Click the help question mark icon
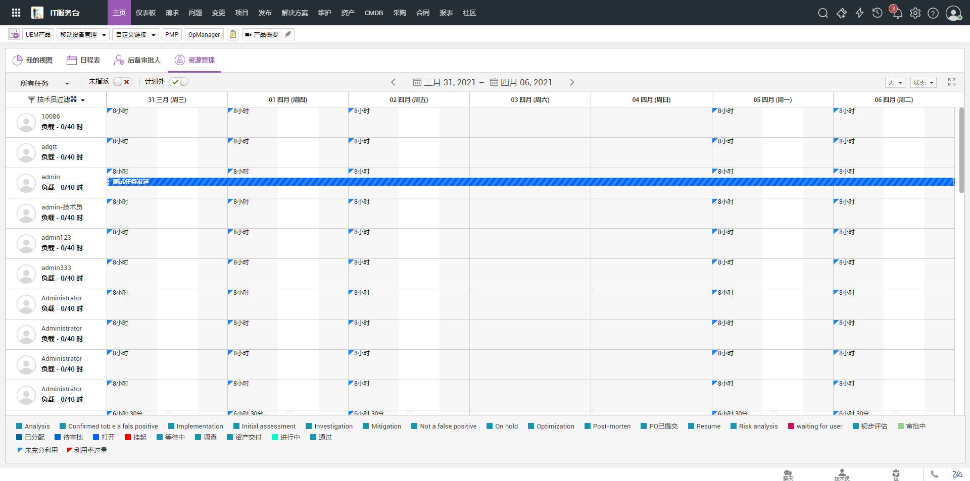 pos(933,13)
